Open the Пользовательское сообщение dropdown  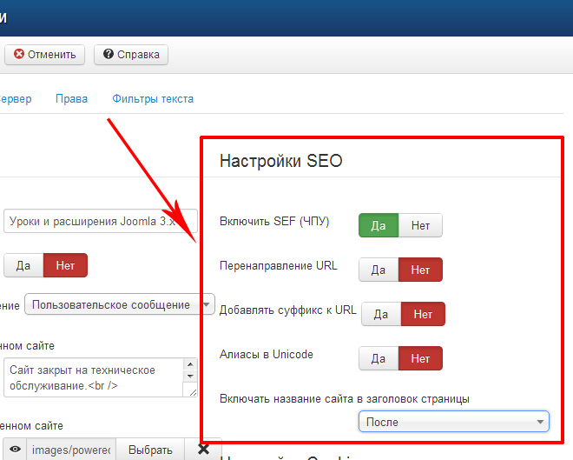119,304
